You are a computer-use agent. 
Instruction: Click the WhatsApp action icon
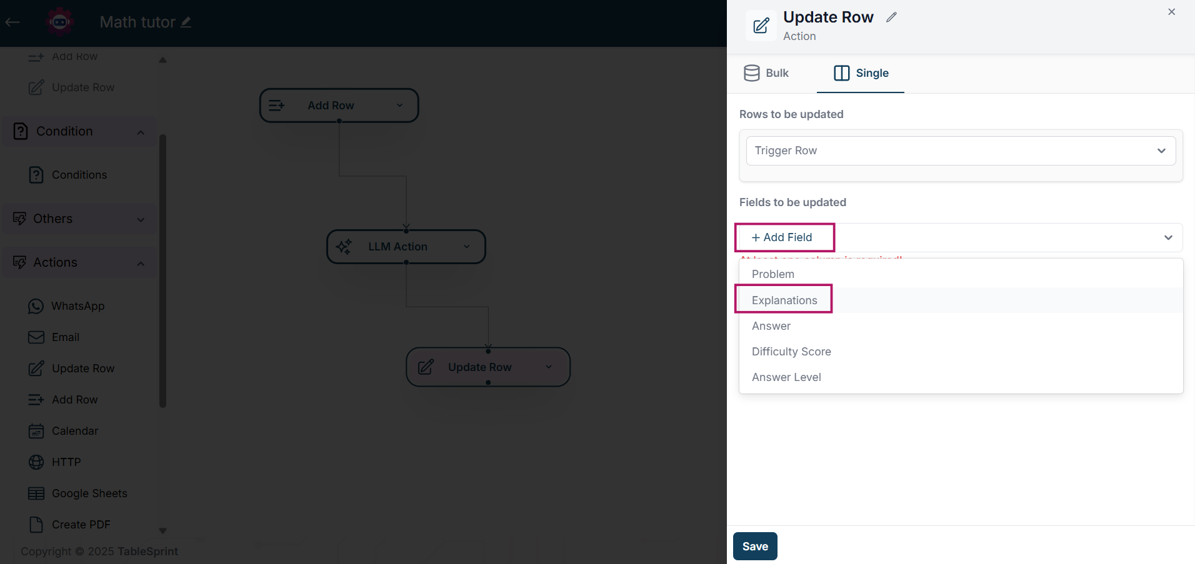click(36, 306)
